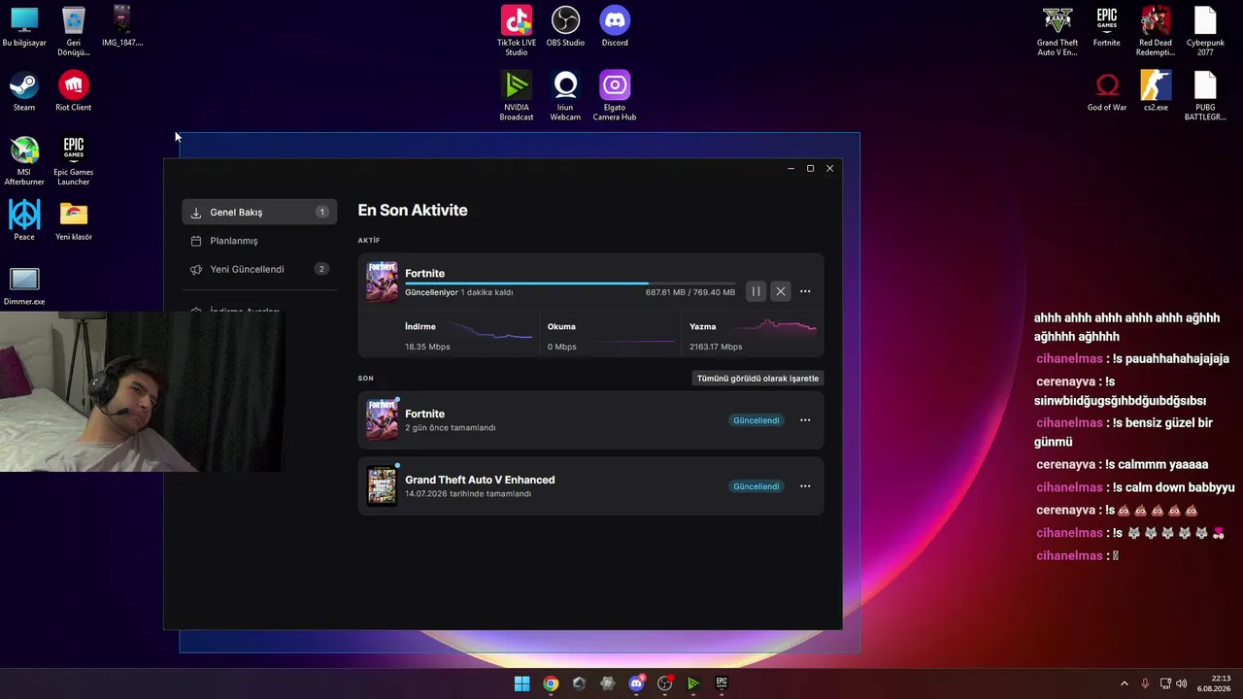This screenshot has height=699, width=1243.
Task: Select the Genel Bakış sidebar tab
Action: (259, 212)
